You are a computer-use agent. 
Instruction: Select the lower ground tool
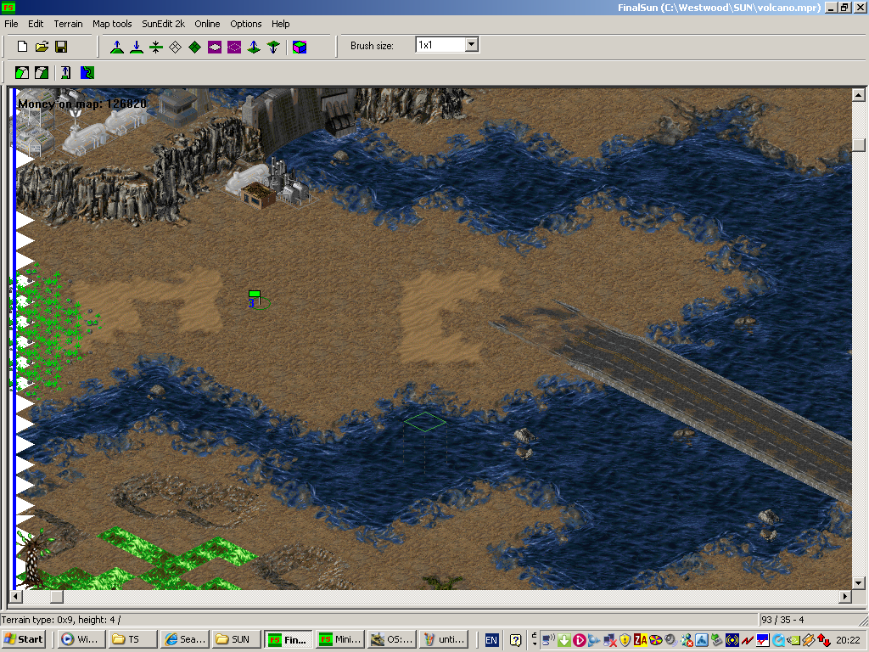coord(137,48)
